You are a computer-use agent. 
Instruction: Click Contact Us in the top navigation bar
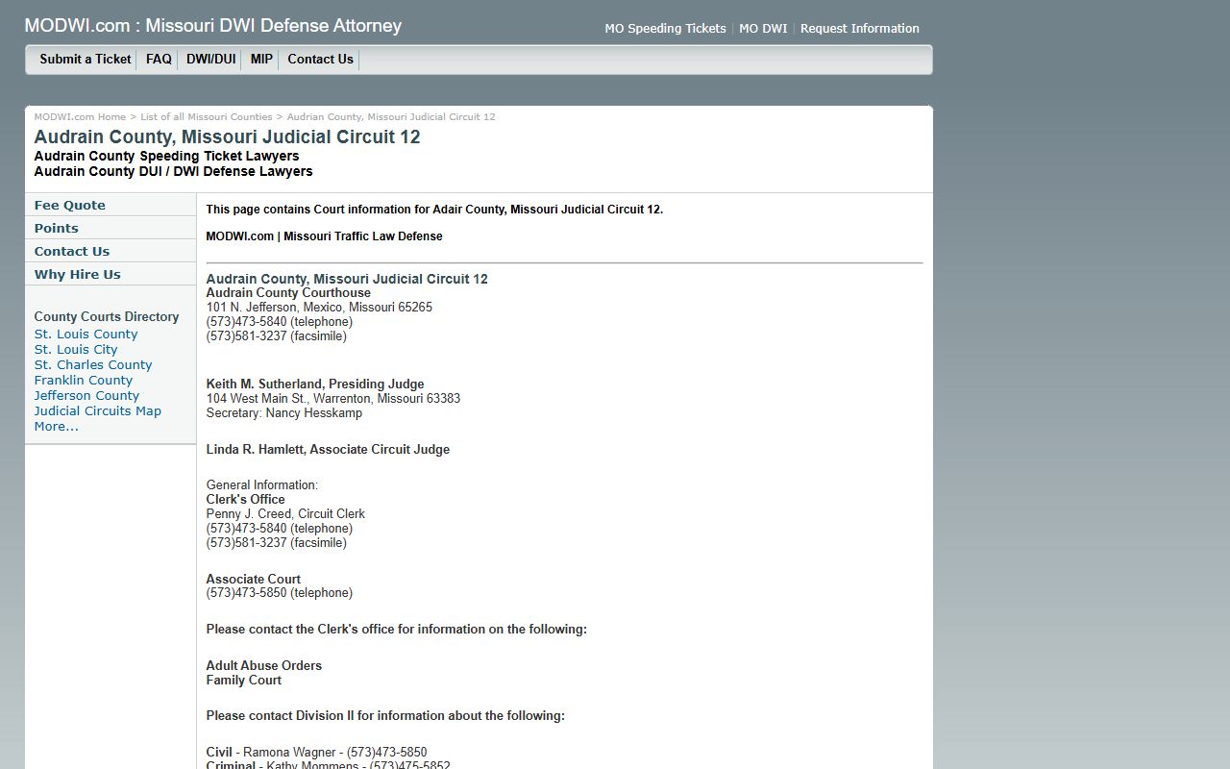[320, 60]
